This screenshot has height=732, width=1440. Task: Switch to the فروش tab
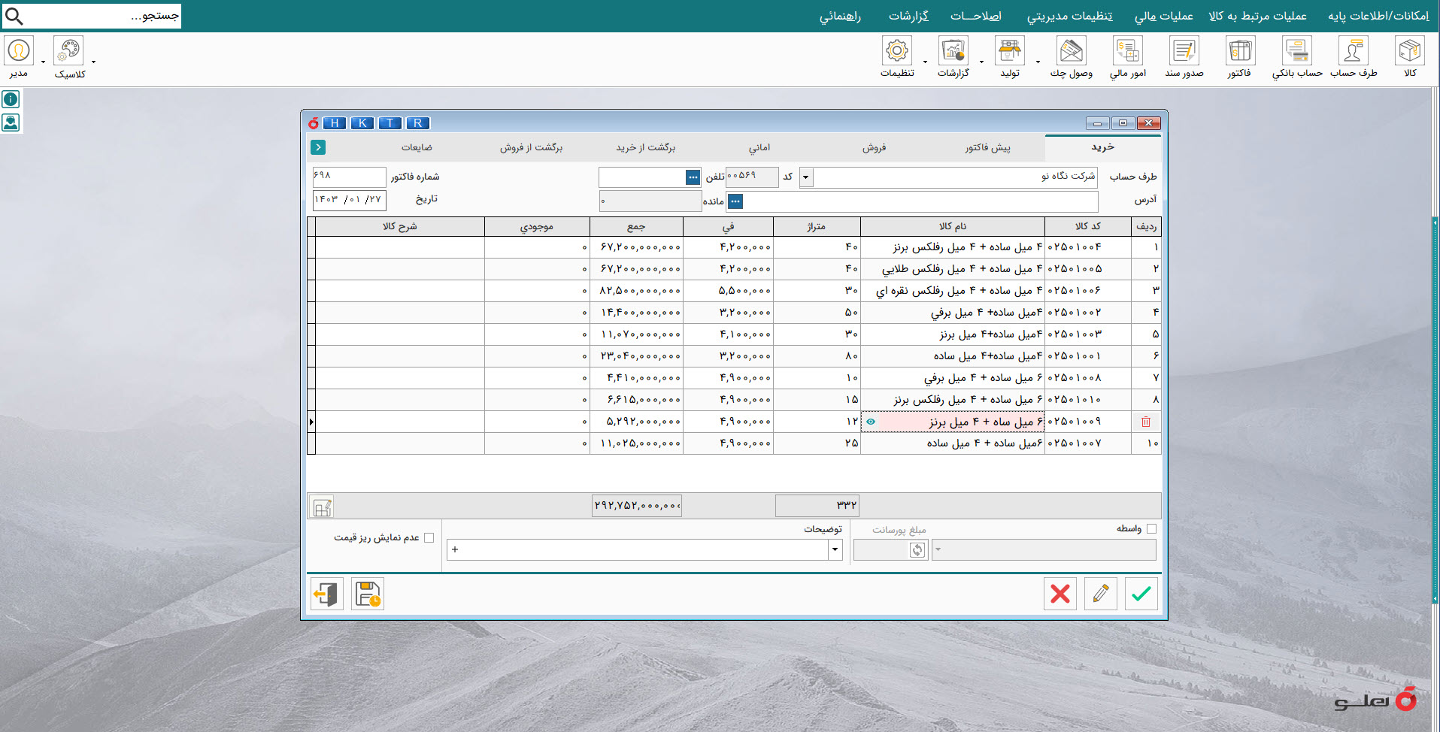point(874,148)
